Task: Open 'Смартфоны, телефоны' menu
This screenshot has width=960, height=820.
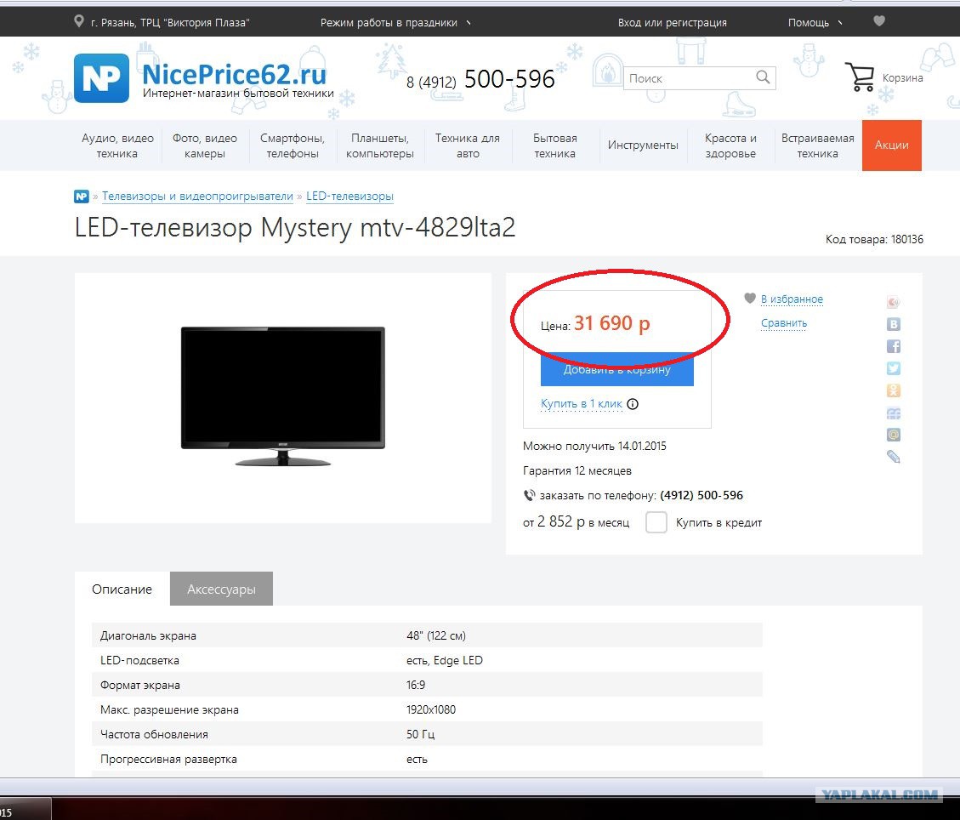Action: (293, 145)
